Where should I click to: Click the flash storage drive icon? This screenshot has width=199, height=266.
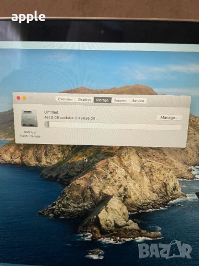coord(29,119)
